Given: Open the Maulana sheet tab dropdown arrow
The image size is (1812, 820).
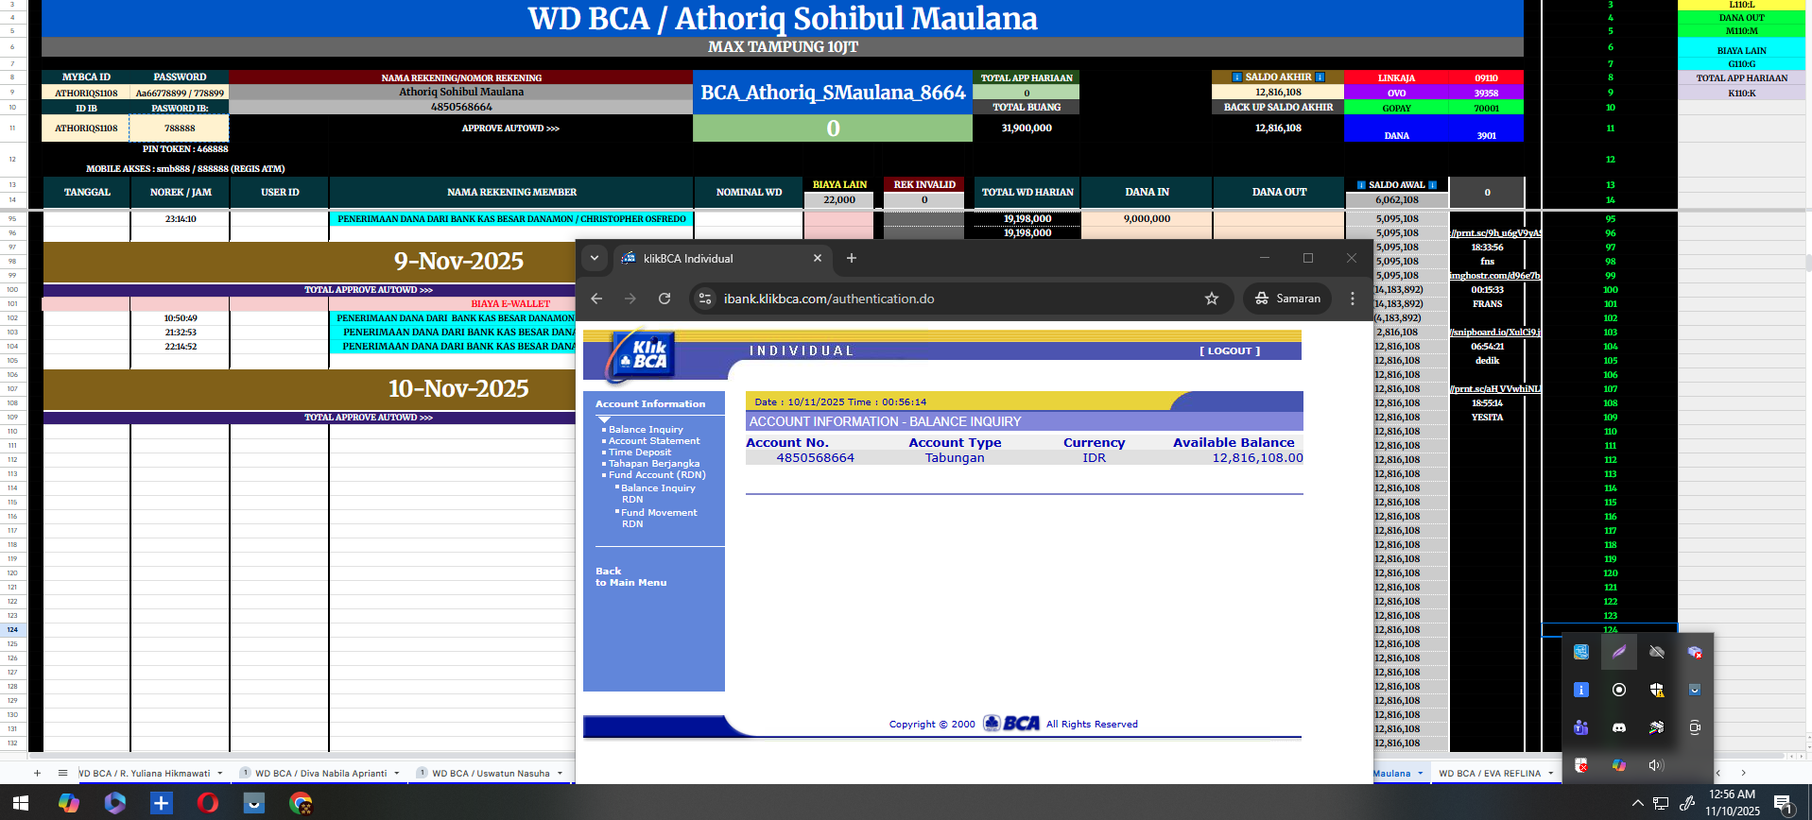Looking at the screenshot, I should (1420, 773).
